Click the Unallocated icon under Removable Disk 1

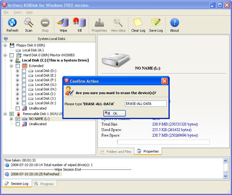[x=24, y=124]
